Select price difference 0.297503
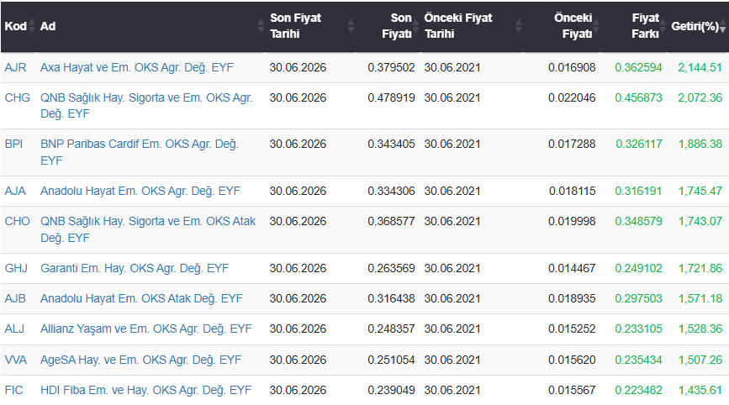The image size is (729, 405). (x=638, y=298)
